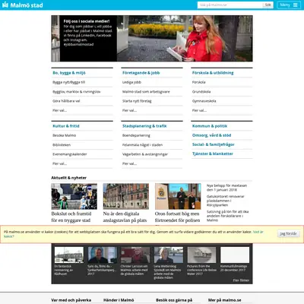Open Satsning på lön förskollärare news
This screenshot has height=304, width=304.
pos(228,216)
